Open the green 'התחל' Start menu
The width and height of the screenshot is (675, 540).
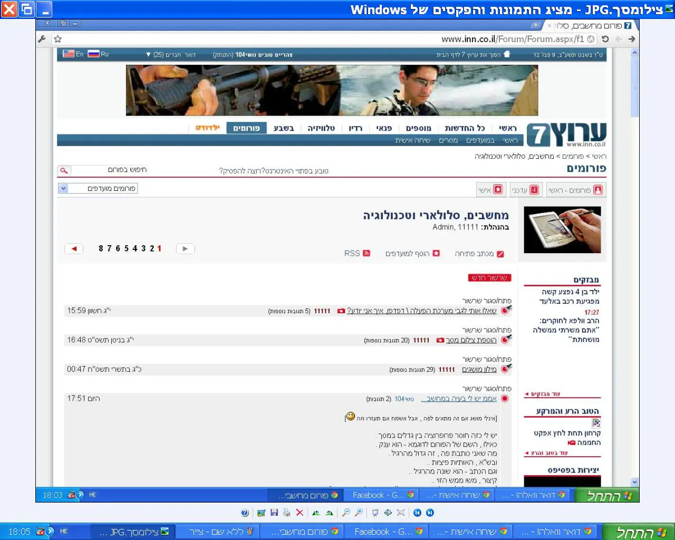[x=639, y=532]
